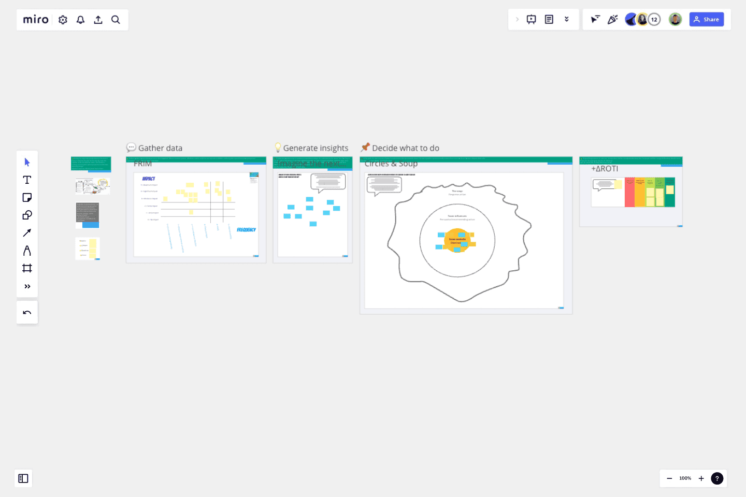Viewport: 746px width, 497px height.
Task: Click the export board upload icon
Action: coord(98,20)
